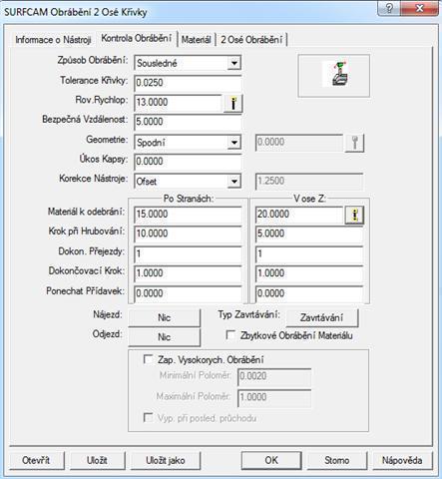Click Dokončovací Krok Po Stranách field
Image resolution: width=442 pixels, height=479 pixels.
[x=188, y=273]
